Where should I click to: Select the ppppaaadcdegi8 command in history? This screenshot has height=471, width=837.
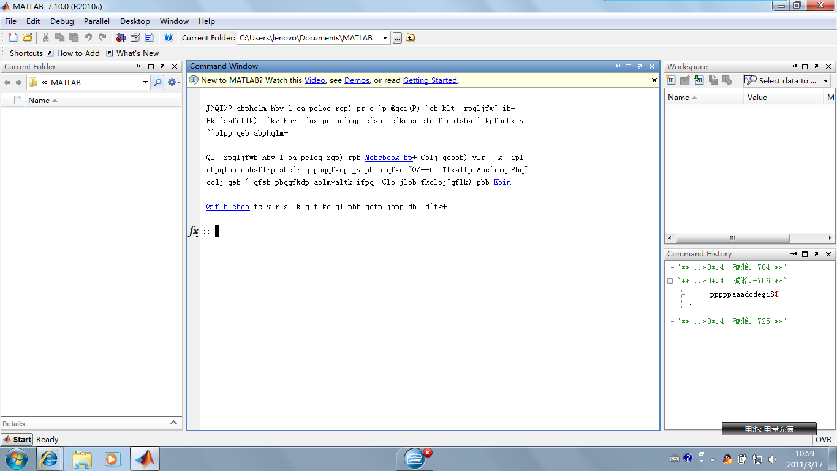[x=734, y=294]
